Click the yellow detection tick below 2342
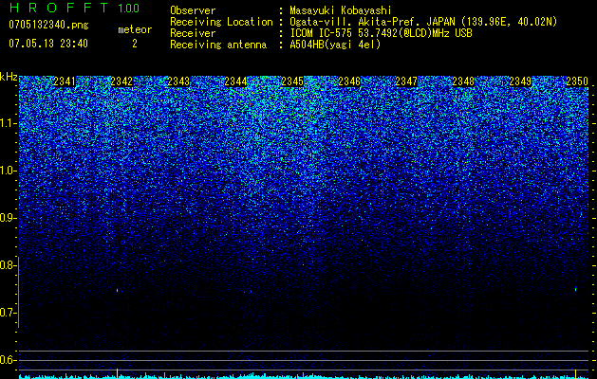Screen dimensions: 597x379 click(x=118, y=372)
